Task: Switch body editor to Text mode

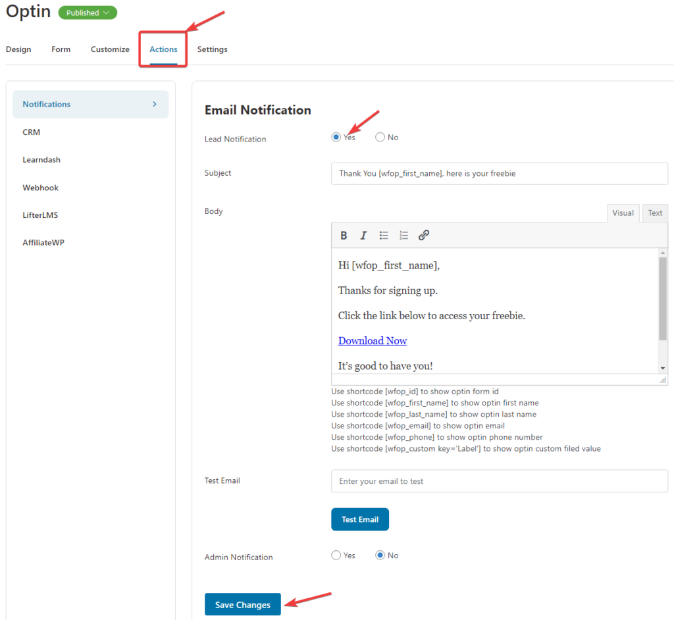Action: pyautogui.click(x=655, y=213)
